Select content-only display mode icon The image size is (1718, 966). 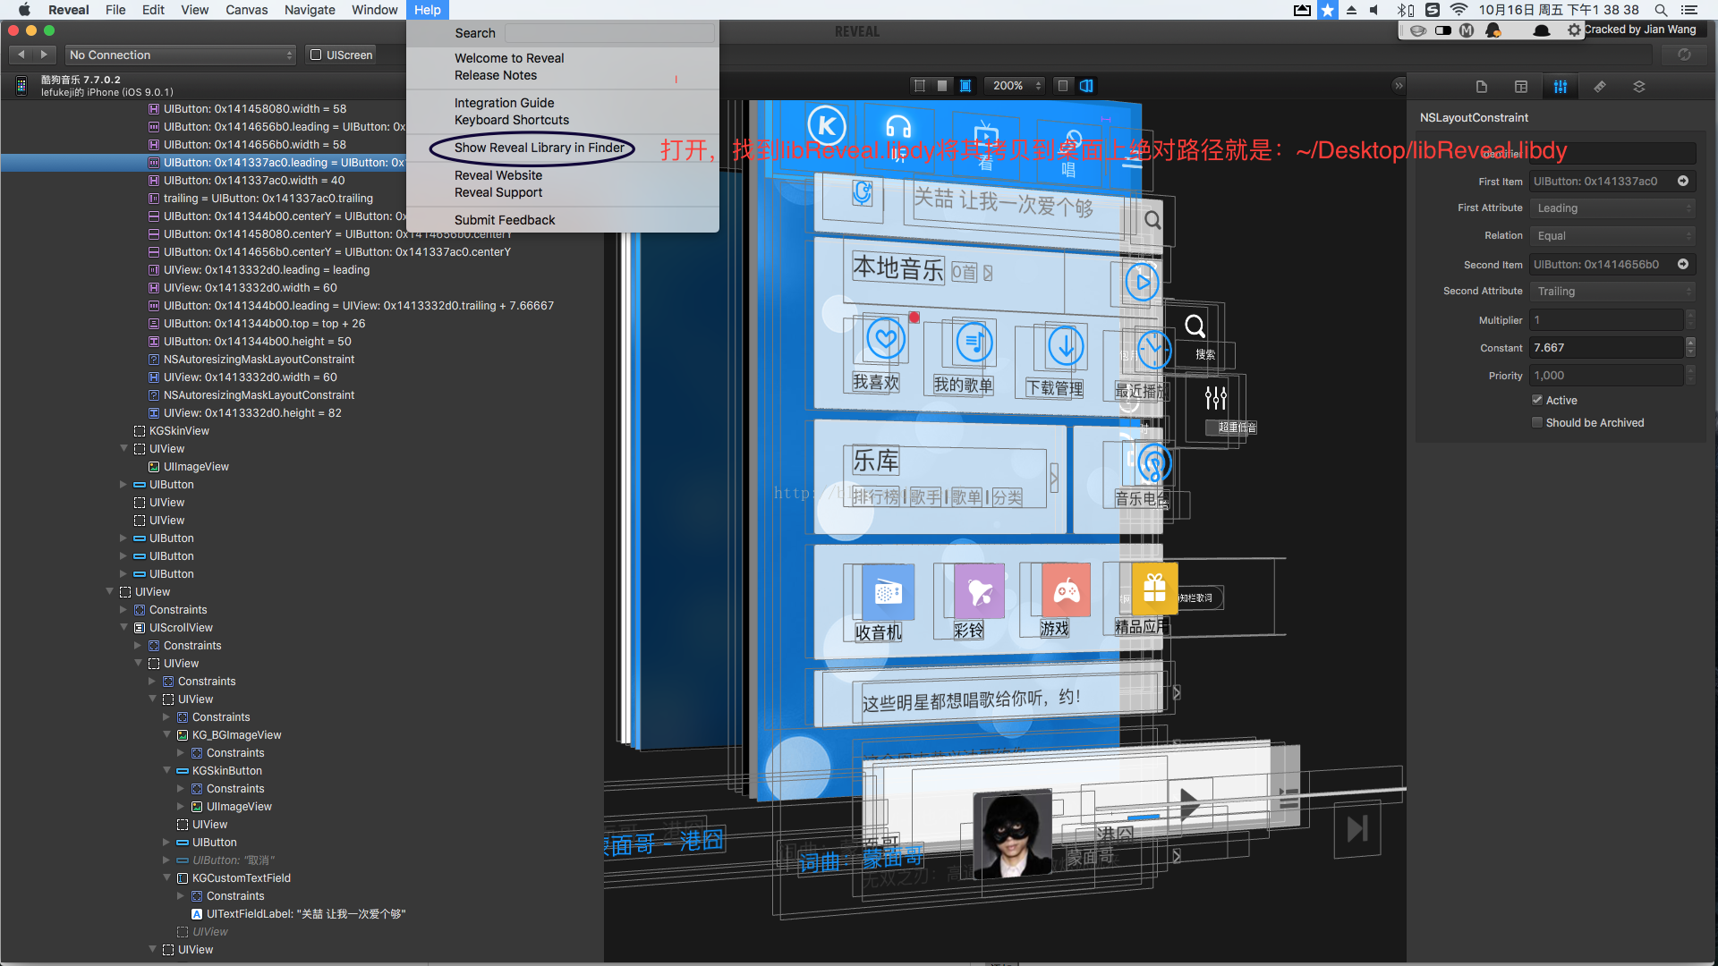pyautogui.click(x=942, y=86)
